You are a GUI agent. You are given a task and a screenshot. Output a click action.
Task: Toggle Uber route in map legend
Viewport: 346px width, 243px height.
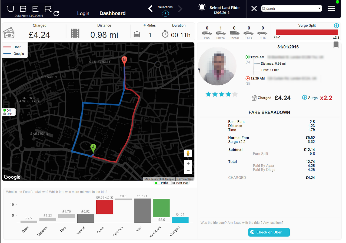point(12,47)
